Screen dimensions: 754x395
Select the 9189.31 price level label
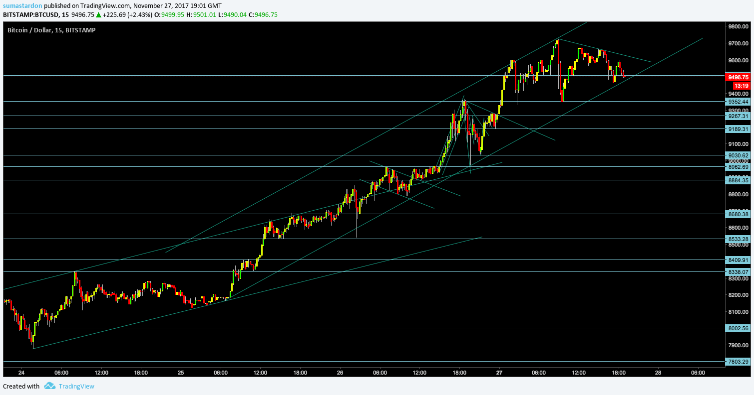[x=738, y=129]
